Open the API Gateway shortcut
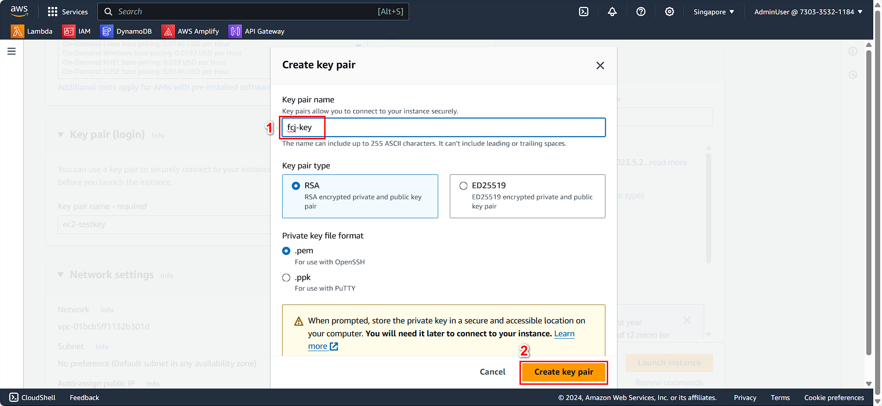Image resolution: width=882 pixels, height=406 pixels. 257,31
